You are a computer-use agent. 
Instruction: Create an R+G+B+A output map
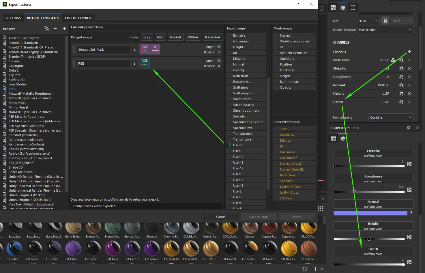click(x=212, y=37)
